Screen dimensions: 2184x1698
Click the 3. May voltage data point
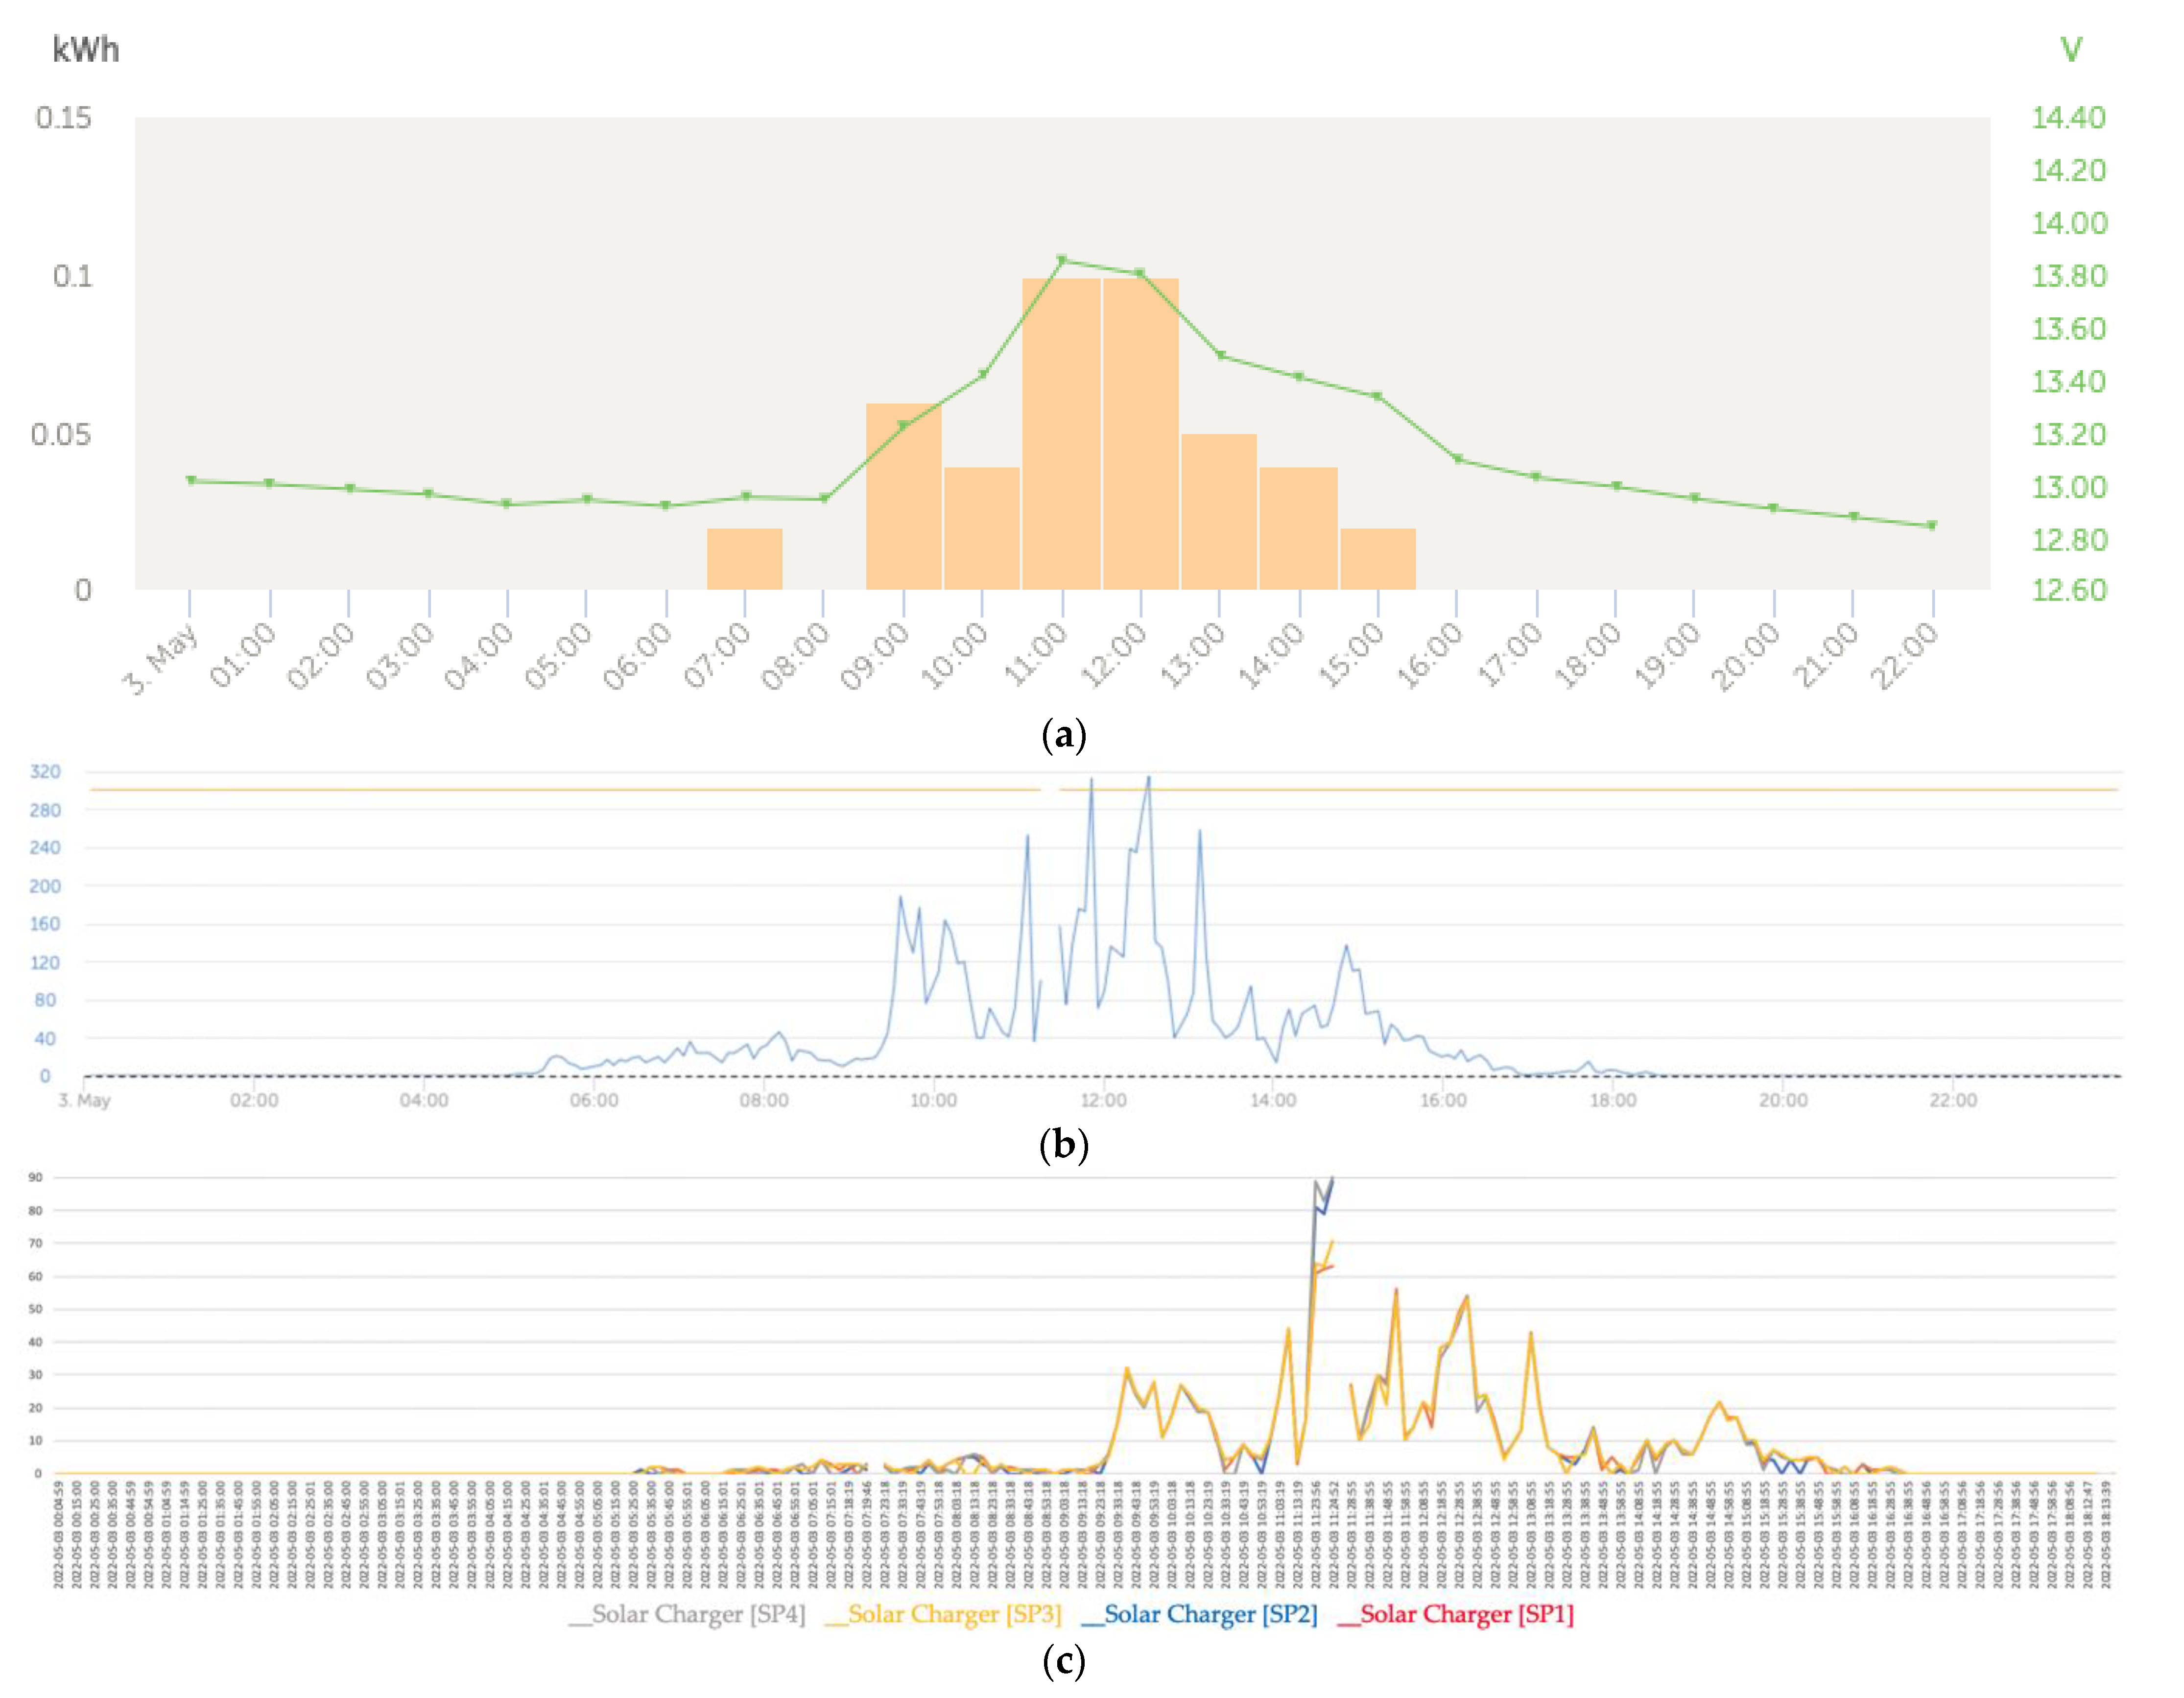click(x=191, y=480)
